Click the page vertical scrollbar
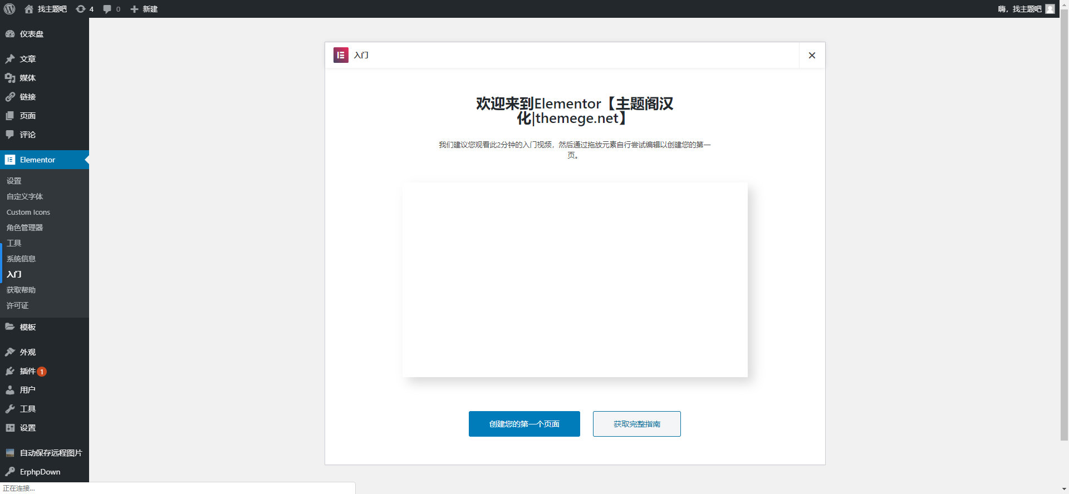1069x494 pixels. pyautogui.click(x=1064, y=224)
